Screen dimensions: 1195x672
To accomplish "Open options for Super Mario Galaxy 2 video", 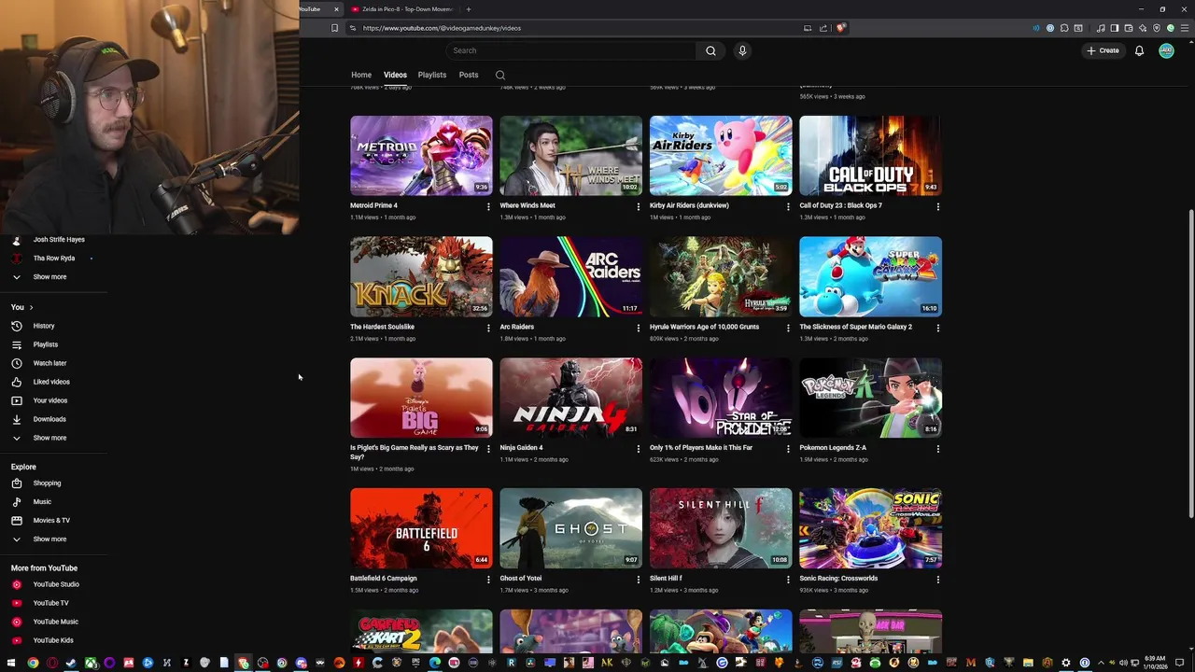I will tap(937, 328).
